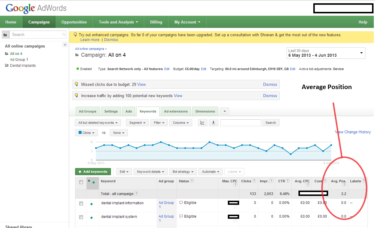
Task: Click the folder icon beside Search box
Action: (x=5, y=35)
